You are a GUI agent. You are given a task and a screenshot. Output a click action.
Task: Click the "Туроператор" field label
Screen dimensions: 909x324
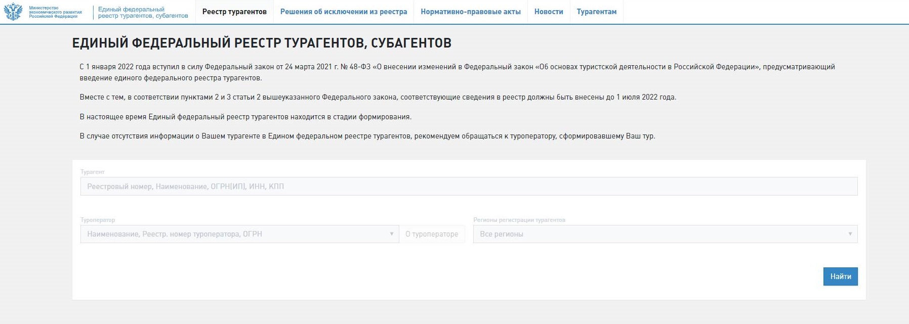[98, 220]
